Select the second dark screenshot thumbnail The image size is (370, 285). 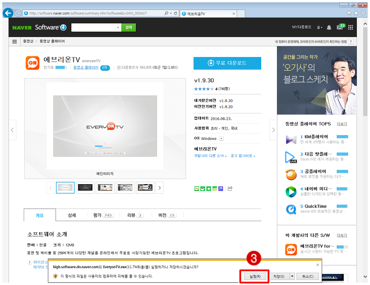coord(85,188)
